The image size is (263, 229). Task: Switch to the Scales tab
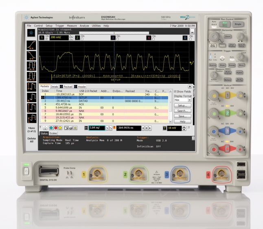[x=53, y=133]
